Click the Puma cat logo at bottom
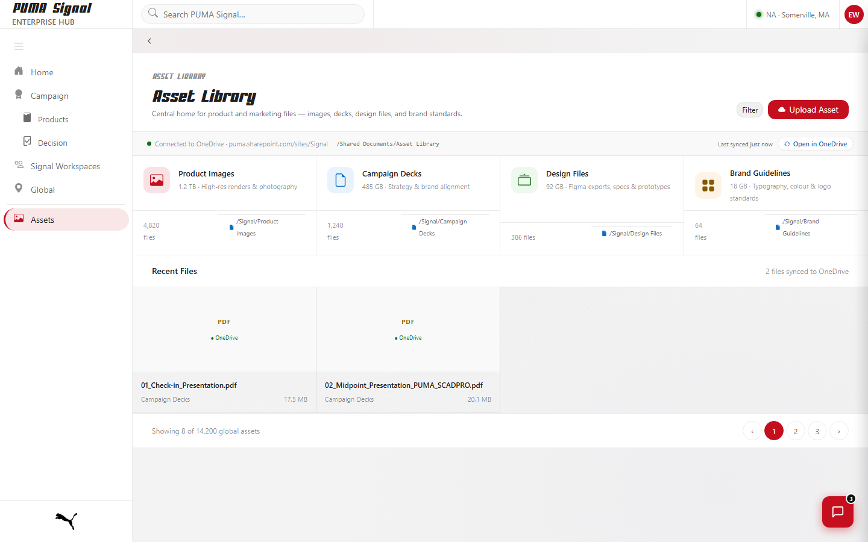The width and height of the screenshot is (868, 542). point(66,521)
